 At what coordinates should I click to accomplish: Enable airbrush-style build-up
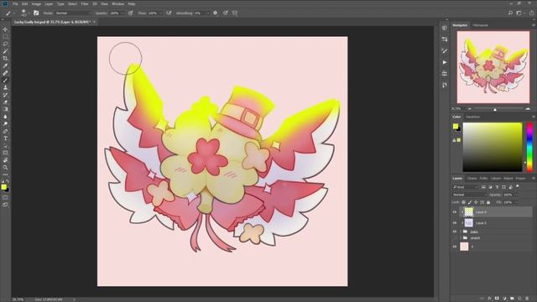(169, 13)
